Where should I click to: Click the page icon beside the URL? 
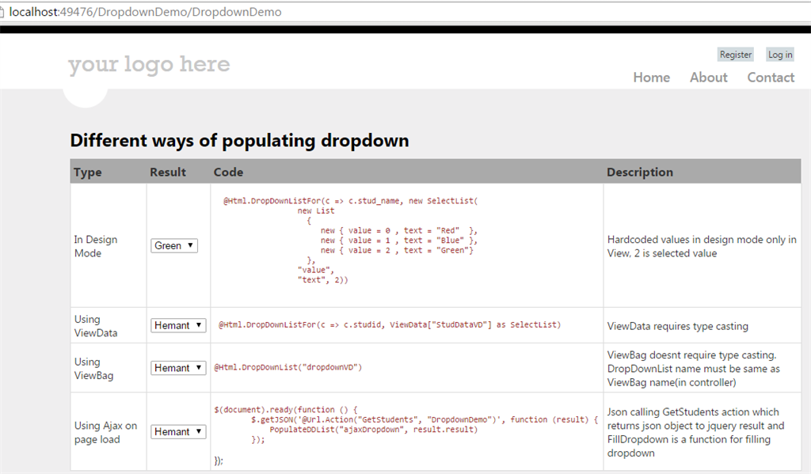click(x=3, y=13)
